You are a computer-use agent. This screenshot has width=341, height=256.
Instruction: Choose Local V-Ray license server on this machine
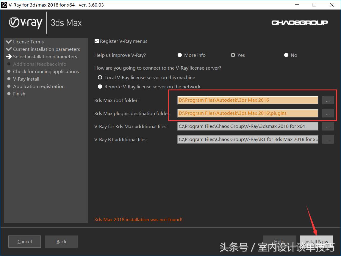[100, 77]
